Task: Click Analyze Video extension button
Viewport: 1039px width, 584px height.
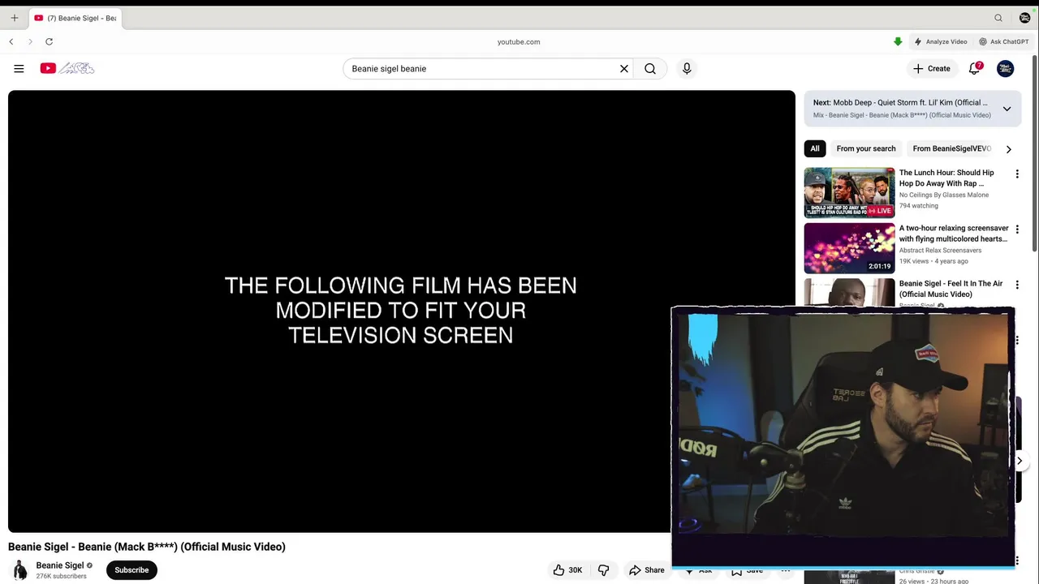Action: click(x=941, y=41)
